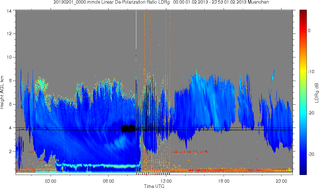Screen dimensions: 319x188
Task: Click the 08:00 time tick label
Action: coord(108,181)
